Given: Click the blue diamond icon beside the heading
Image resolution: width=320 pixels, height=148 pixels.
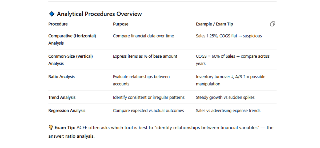Looking at the screenshot, I should (52, 14).
